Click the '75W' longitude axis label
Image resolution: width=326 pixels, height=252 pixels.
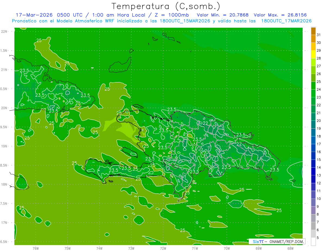pyautogui.click(x=67, y=248)
